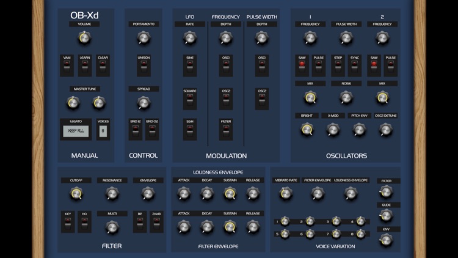The height and width of the screenshot is (258, 458).
Task: Toggle Oscillator 2 PULSE switch
Action: (391, 67)
